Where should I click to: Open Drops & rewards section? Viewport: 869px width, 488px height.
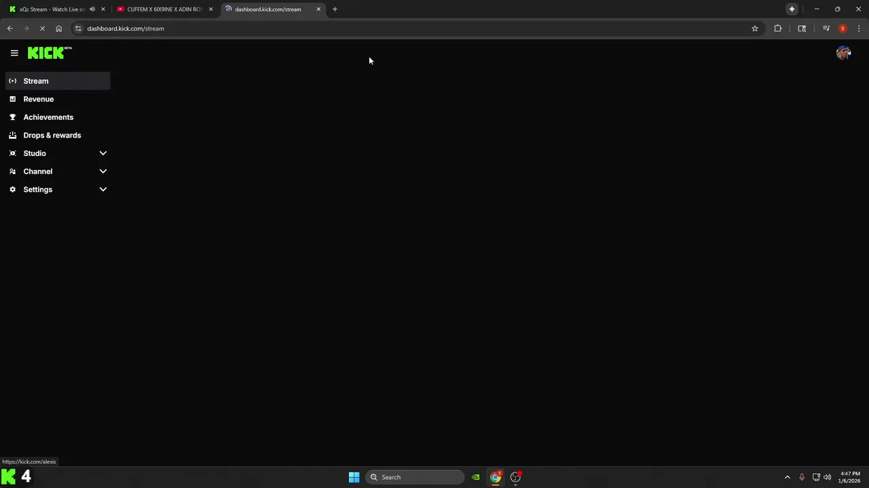click(58, 135)
